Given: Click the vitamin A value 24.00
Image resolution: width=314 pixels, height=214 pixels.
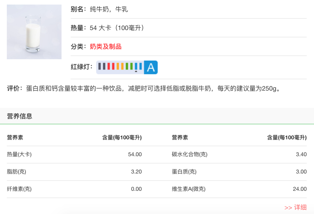Looking at the screenshot, I should click(x=300, y=189).
